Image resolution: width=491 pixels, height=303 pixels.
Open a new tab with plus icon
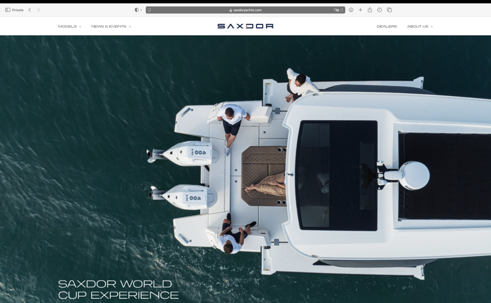point(361,10)
